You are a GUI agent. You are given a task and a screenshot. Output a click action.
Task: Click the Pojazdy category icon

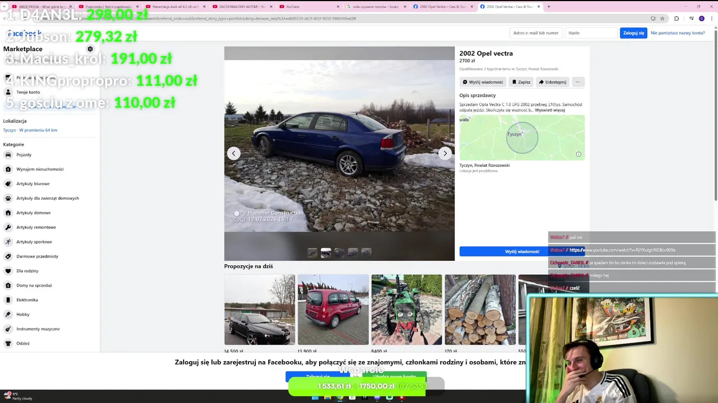pyautogui.click(x=8, y=154)
